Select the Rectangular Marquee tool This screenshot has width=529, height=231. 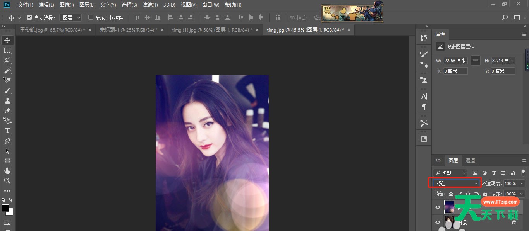coord(7,50)
